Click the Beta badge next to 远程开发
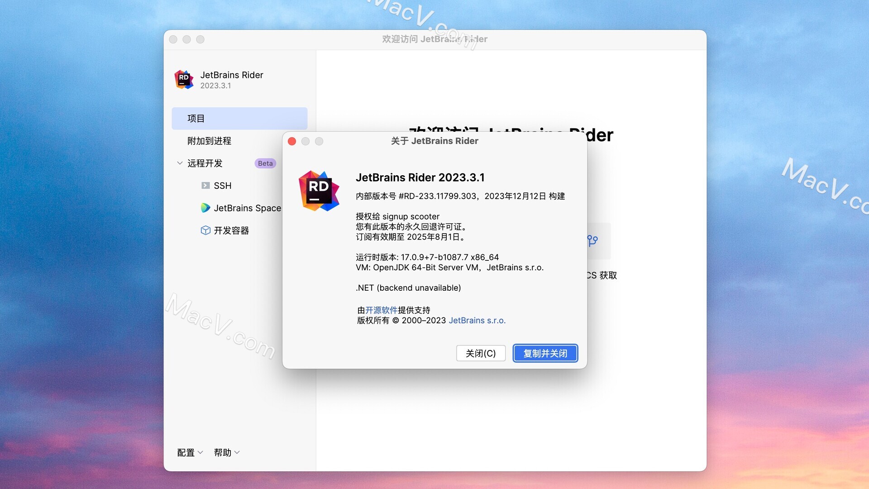 point(265,163)
